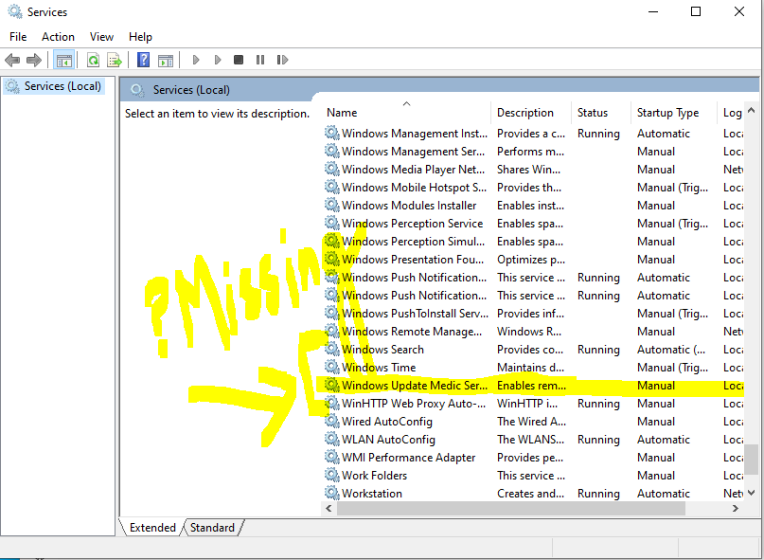Select the WinHTTP Web Proxy Auto-... service
Viewport: 764px width, 560px height.
coord(413,404)
